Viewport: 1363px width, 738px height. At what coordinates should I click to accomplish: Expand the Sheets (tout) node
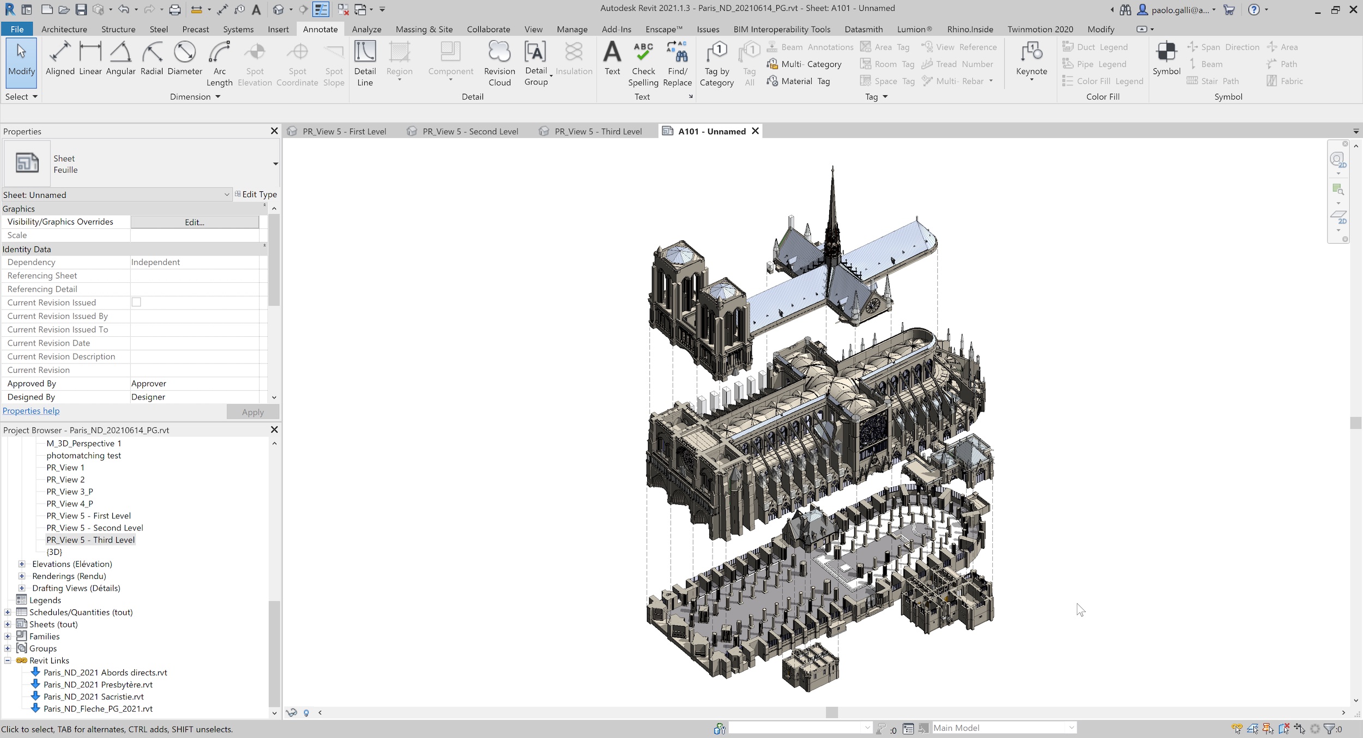click(x=8, y=624)
